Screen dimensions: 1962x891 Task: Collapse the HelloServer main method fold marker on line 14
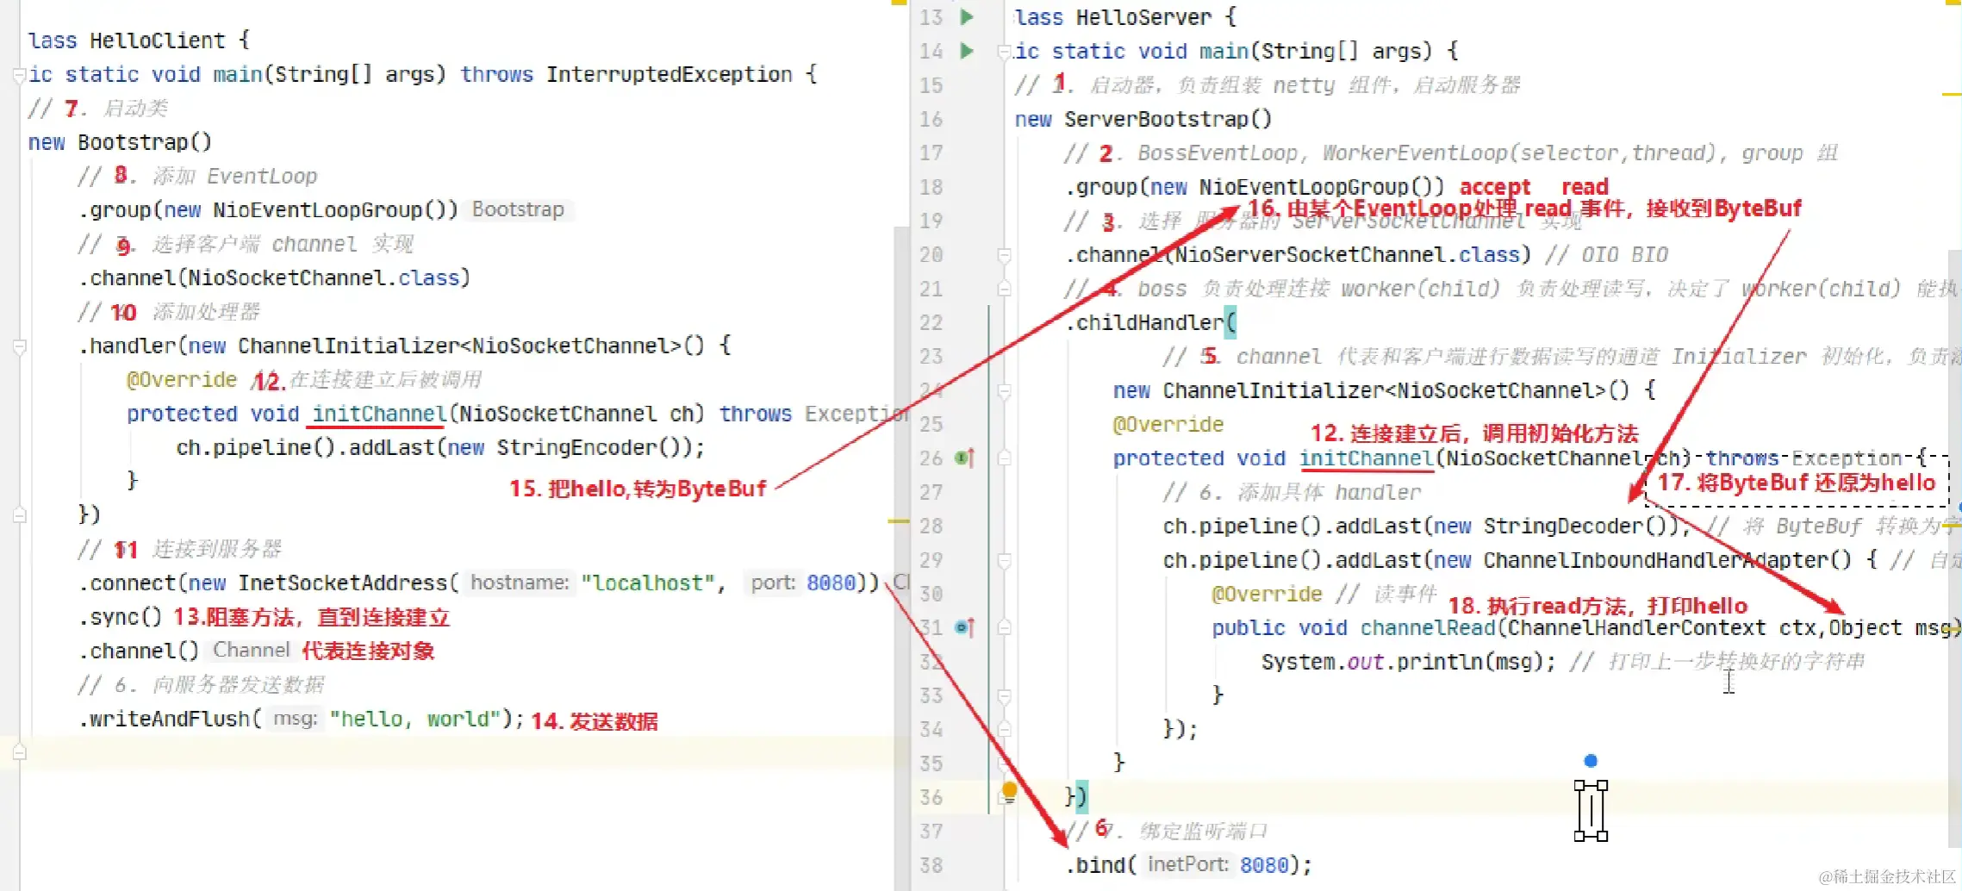(x=1004, y=53)
